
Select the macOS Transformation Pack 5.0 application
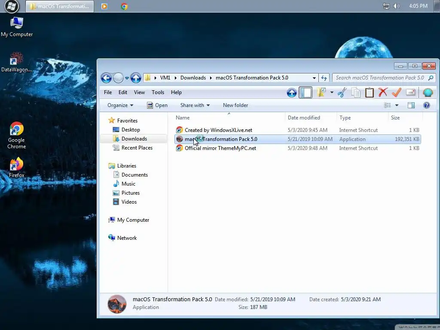click(297, 139)
